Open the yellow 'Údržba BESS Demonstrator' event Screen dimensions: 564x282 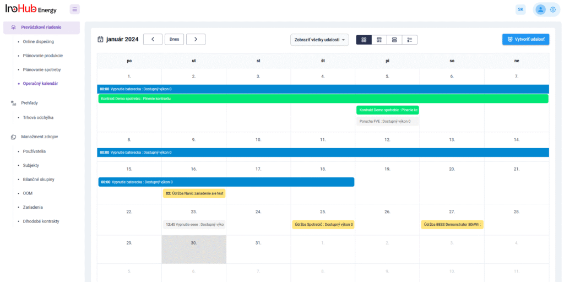[452, 225]
